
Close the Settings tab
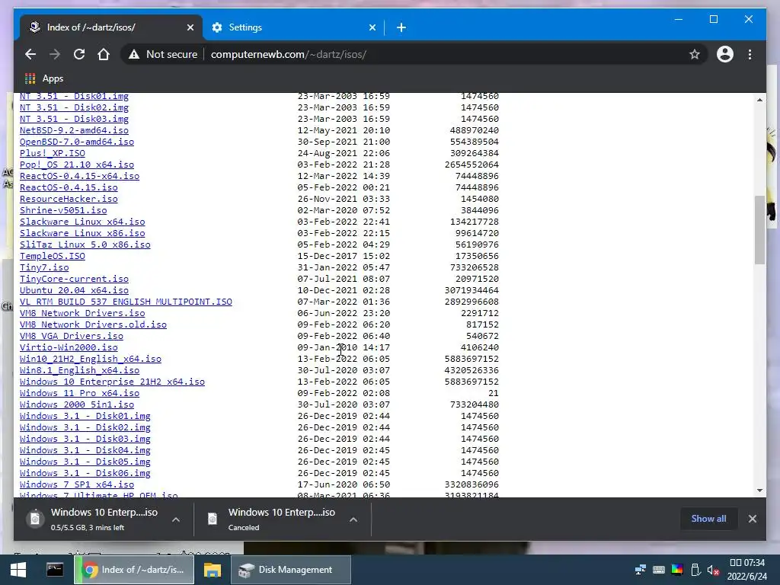pos(372,27)
